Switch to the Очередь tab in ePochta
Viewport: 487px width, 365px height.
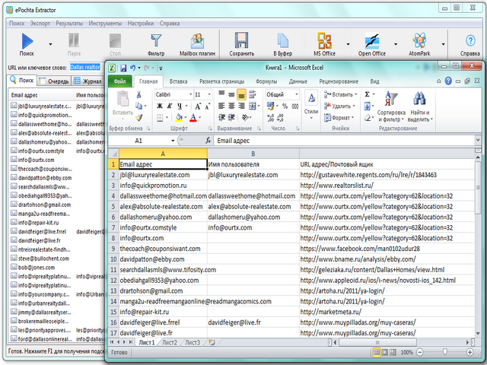(x=54, y=81)
